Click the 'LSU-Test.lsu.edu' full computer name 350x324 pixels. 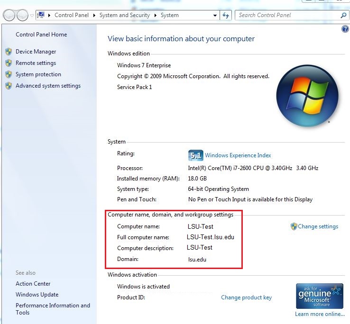click(211, 237)
